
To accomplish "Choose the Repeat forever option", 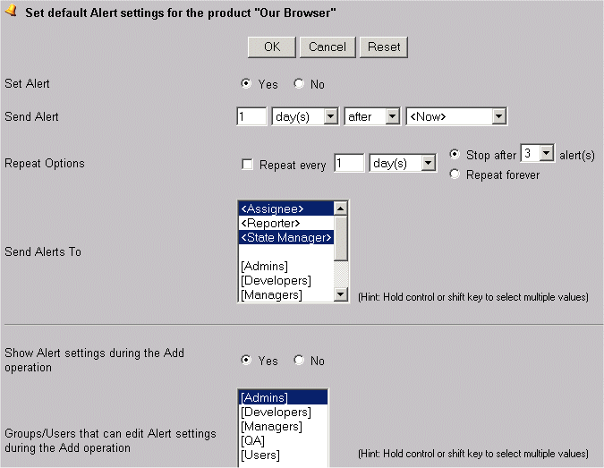I will pyautogui.click(x=455, y=174).
